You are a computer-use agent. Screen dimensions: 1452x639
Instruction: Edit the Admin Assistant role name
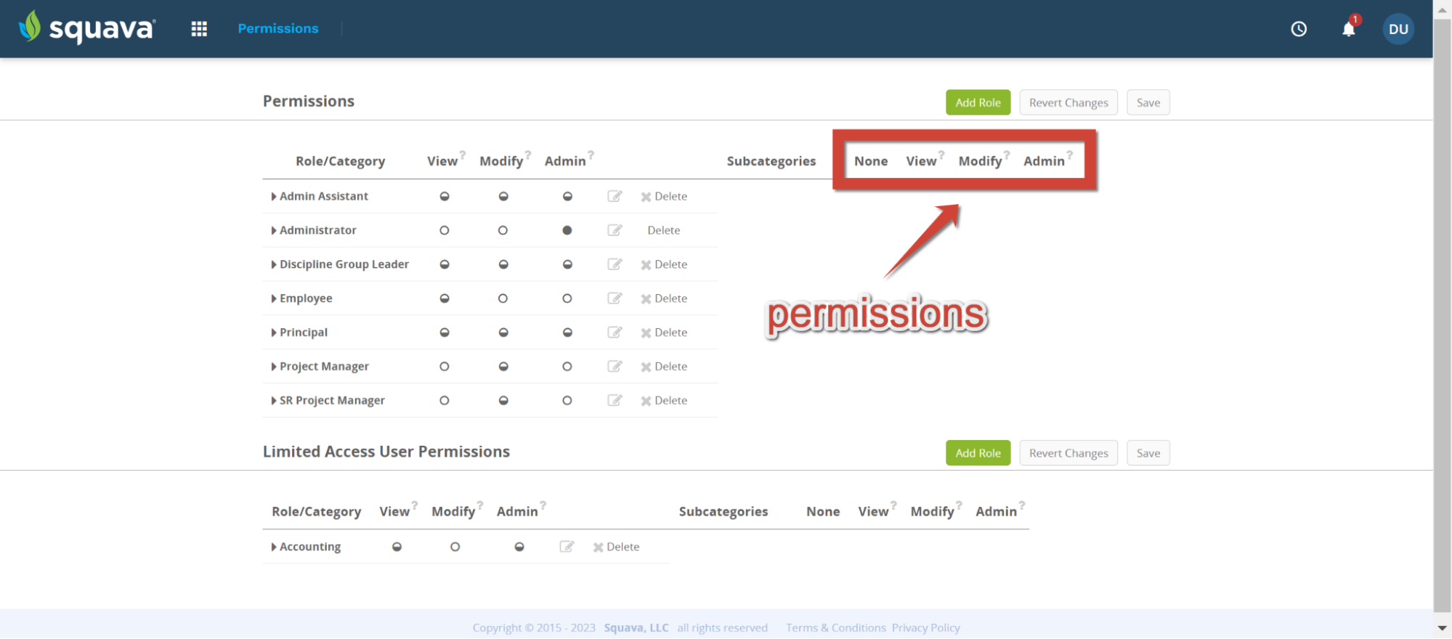click(x=615, y=196)
